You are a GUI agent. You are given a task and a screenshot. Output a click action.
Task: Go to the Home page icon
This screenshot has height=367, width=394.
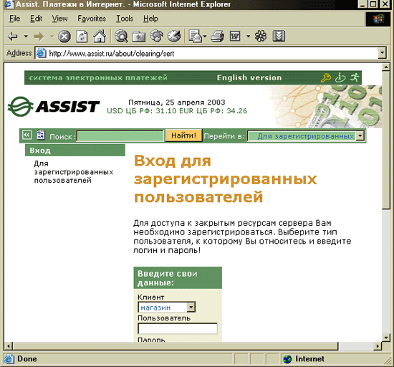(x=100, y=36)
